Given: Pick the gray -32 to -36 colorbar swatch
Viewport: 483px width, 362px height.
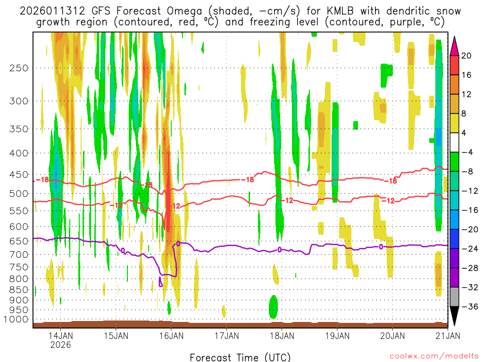Looking at the screenshot, I should (x=454, y=297).
